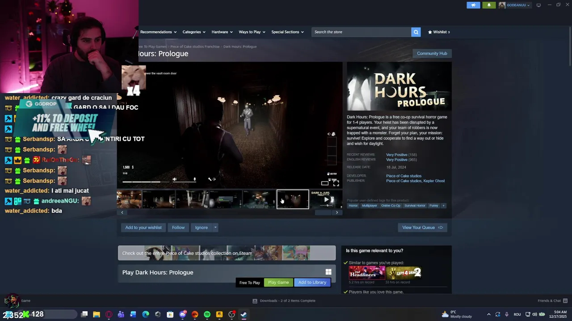Viewport: 572px width, 321px height.
Task: Open Microsoft Edge on taskbar
Action: pyautogui.click(x=145, y=314)
